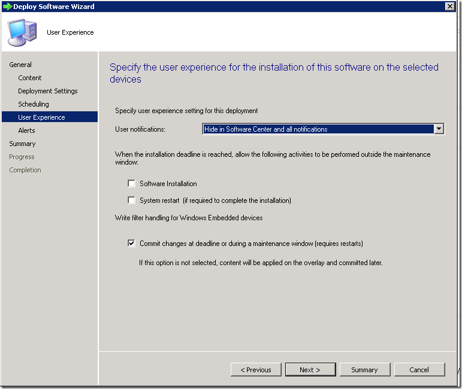Screen dimensions: 462x389
Task: Close the Deploy Software Wizard window
Action: 449,6
